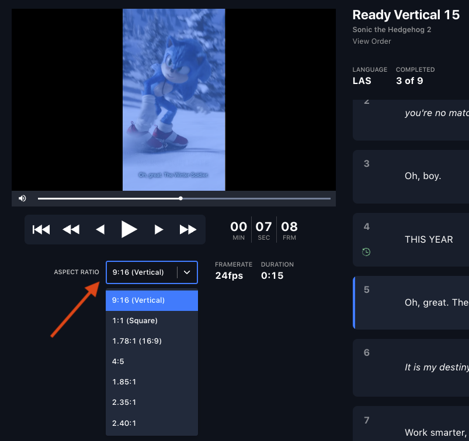
Task: Step back one frame
Action: (x=100, y=229)
